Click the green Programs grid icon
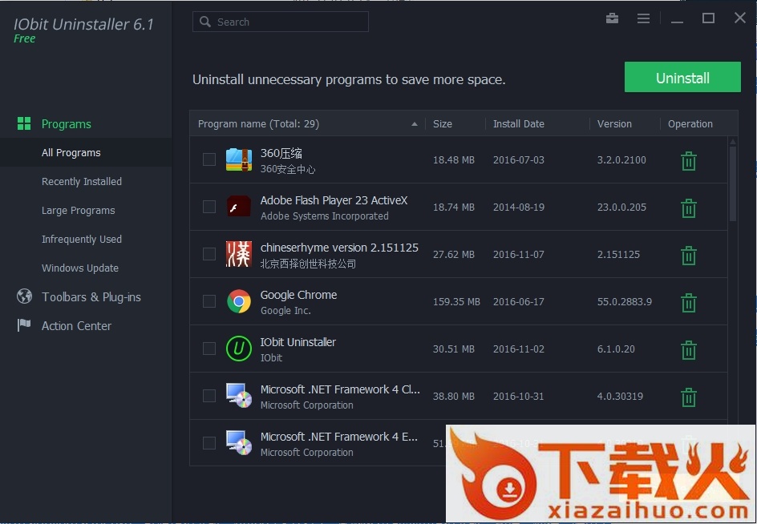This screenshot has height=524, width=757. click(24, 123)
